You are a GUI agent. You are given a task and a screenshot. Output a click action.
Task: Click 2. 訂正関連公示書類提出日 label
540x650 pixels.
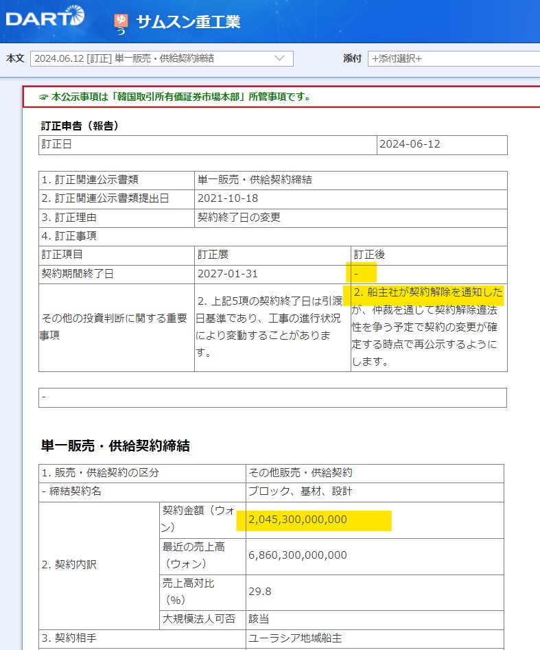coord(105,198)
